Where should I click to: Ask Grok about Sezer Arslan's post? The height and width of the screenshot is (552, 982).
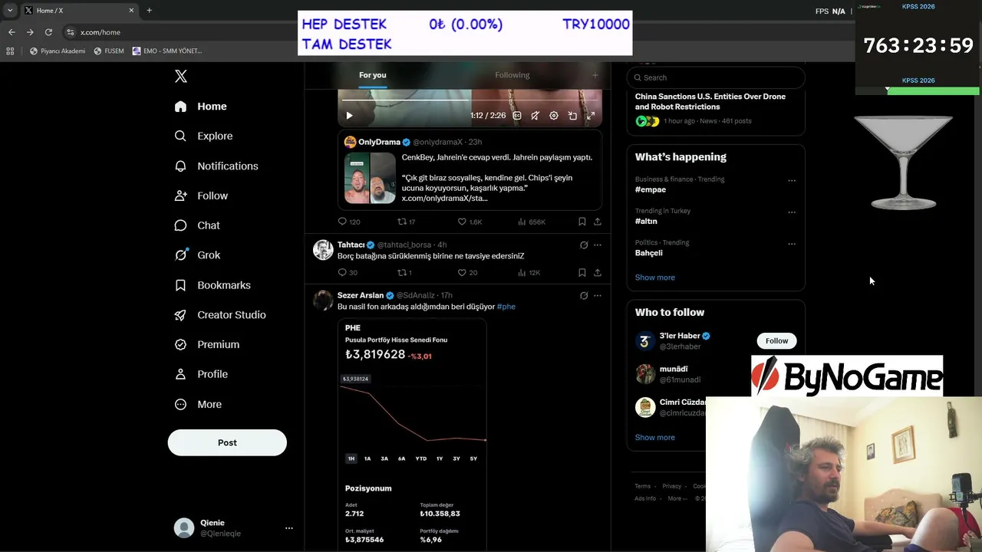[584, 296]
